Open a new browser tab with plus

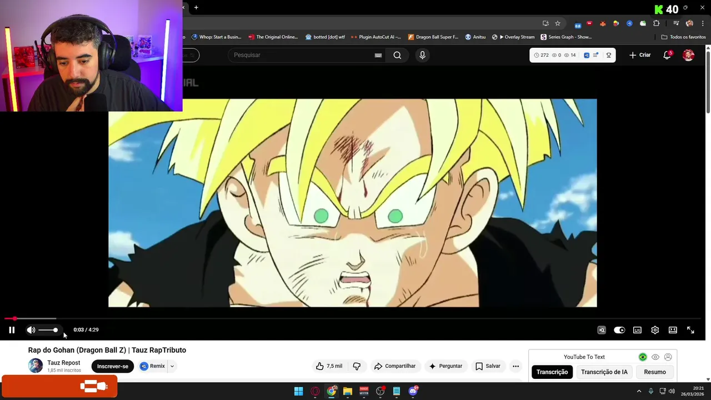(196, 8)
